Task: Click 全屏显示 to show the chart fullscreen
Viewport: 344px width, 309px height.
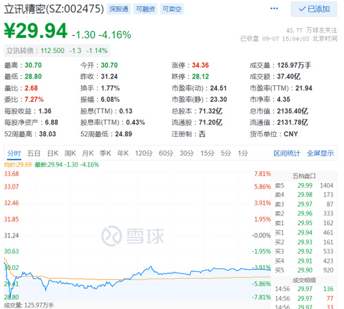Action: (x=321, y=153)
